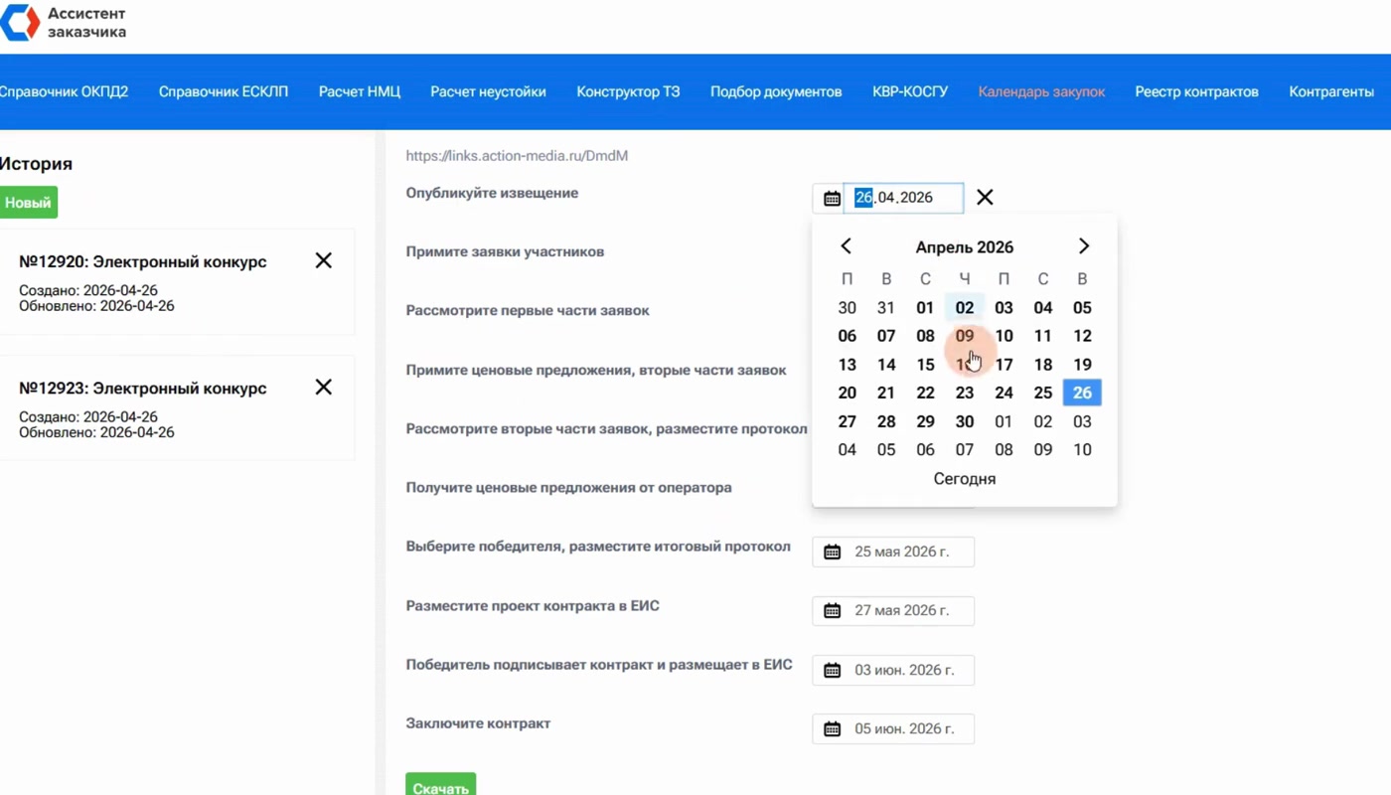Screen dimensions: 1391x795
Task: Open Конструктор ТЗ menu item
Action: coord(628,91)
